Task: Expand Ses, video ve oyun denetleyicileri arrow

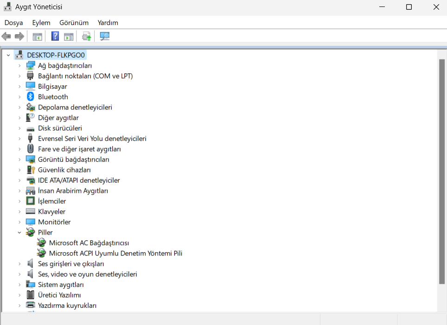Action: [19, 274]
